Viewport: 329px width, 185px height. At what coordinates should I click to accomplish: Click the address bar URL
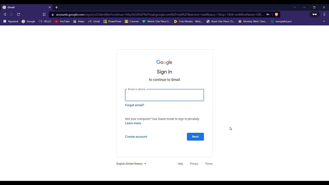click(159, 15)
